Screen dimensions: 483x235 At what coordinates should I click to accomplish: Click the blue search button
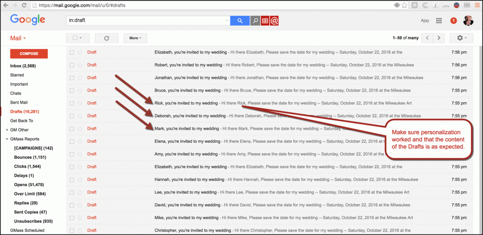point(239,21)
